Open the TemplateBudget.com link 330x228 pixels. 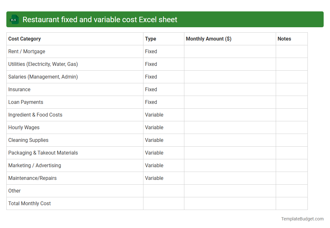coord(302,218)
